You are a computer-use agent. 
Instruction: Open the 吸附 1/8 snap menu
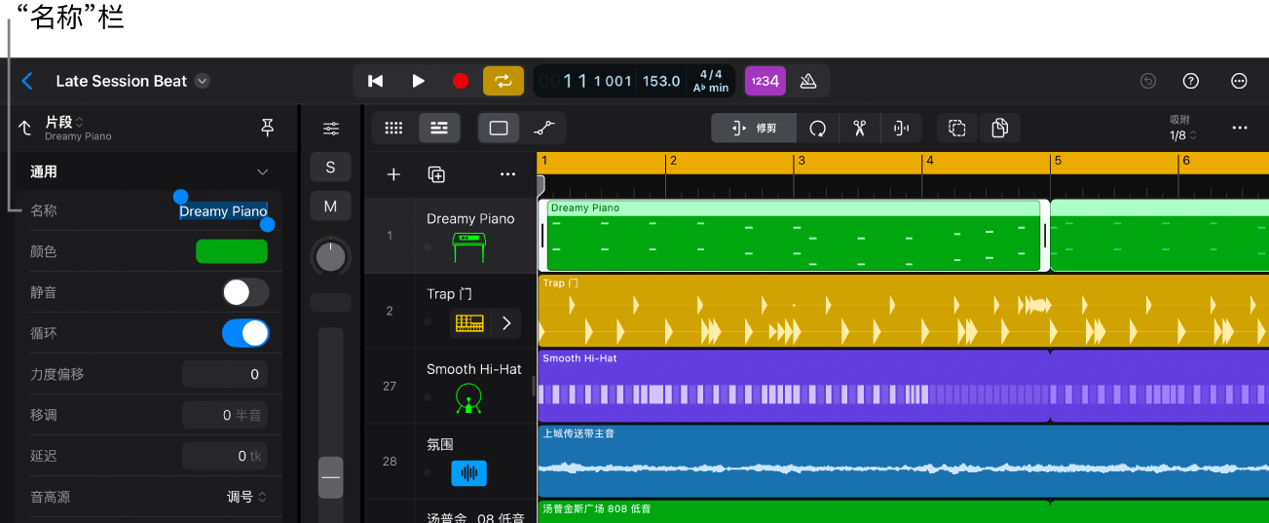(1182, 128)
